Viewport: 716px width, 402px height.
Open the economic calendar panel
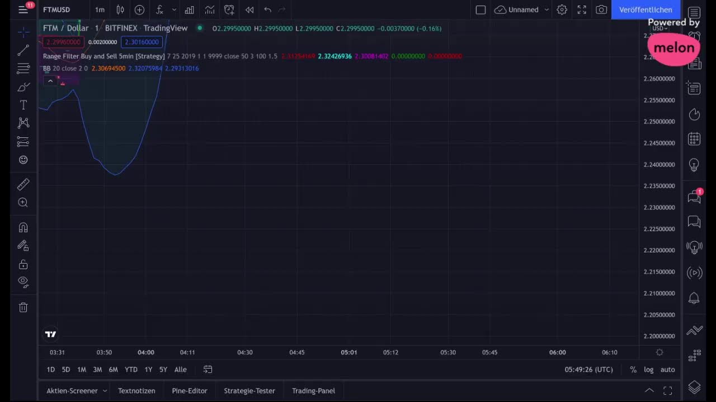point(694,139)
